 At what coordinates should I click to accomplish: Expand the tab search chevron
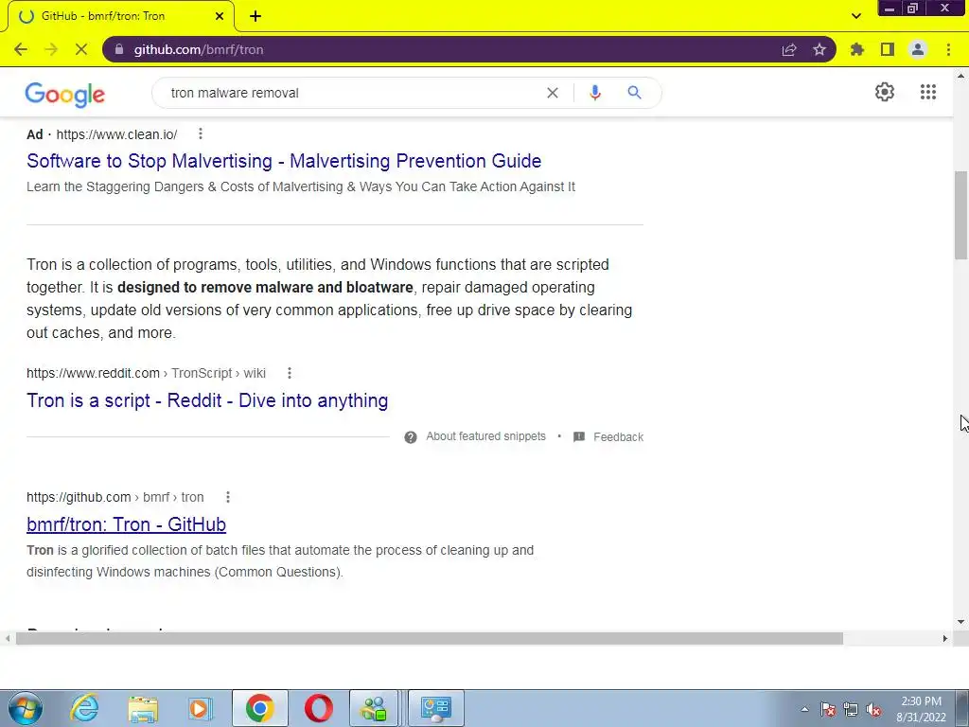(x=855, y=16)
